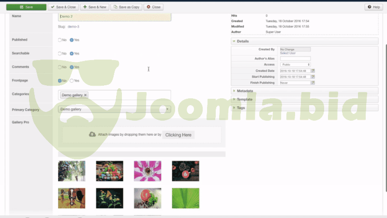Set Searchable to No

coord(60,53)
